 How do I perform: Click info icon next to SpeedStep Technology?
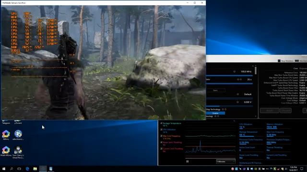click(223, 109)
